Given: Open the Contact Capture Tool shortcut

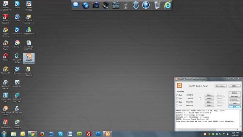Looking at the screenshot, I should (29, 19).
